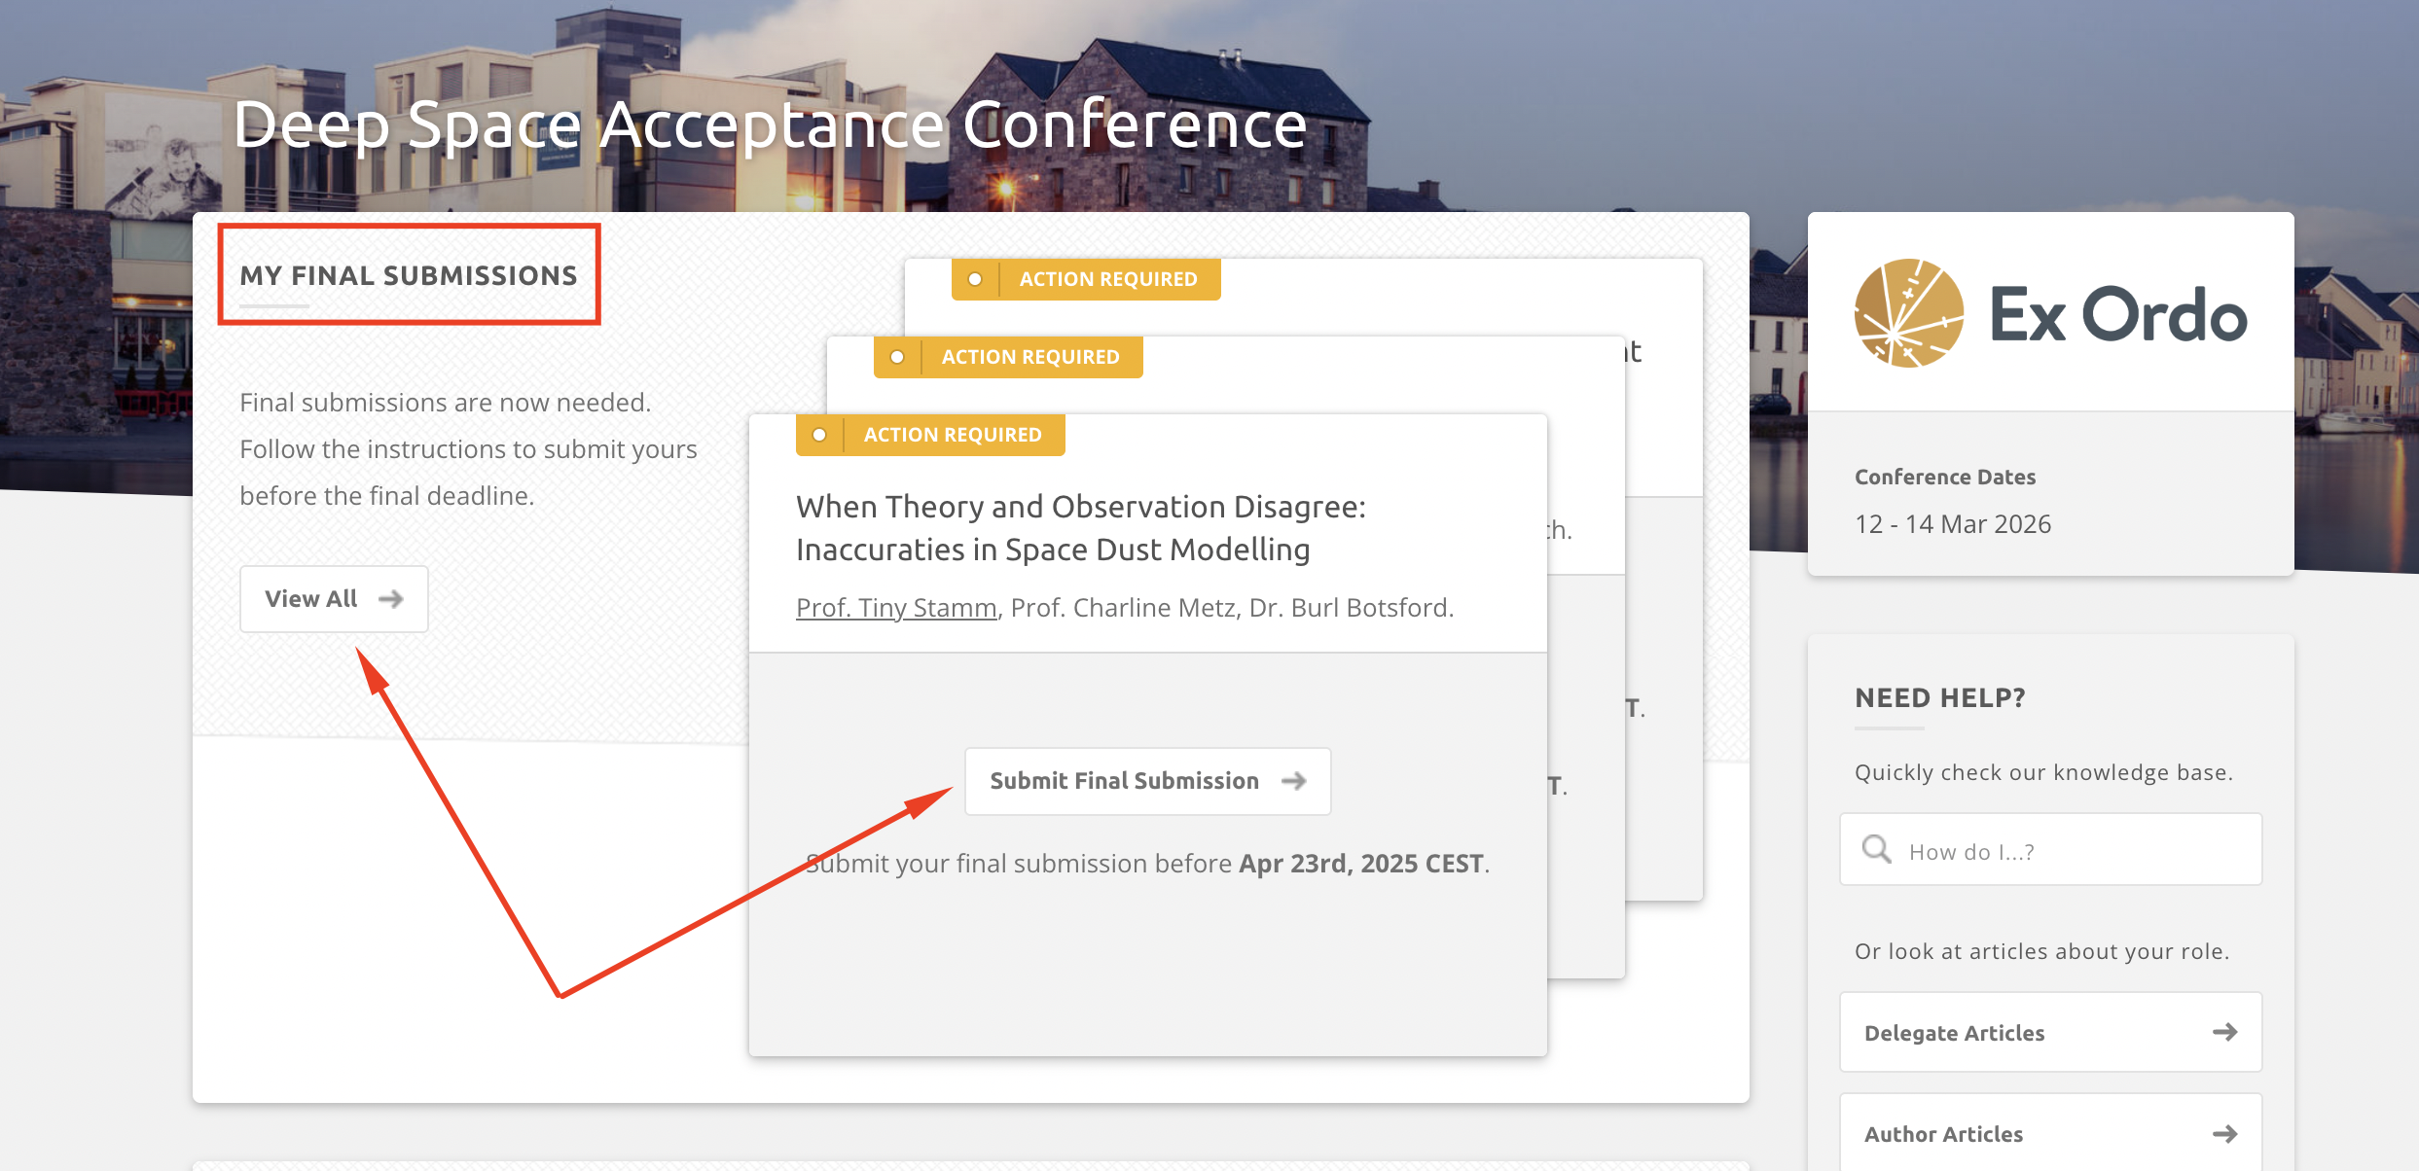Click the Space Dust Modelling submission title
The width and height of the screenshot is (2419, 1171).
1080,528
